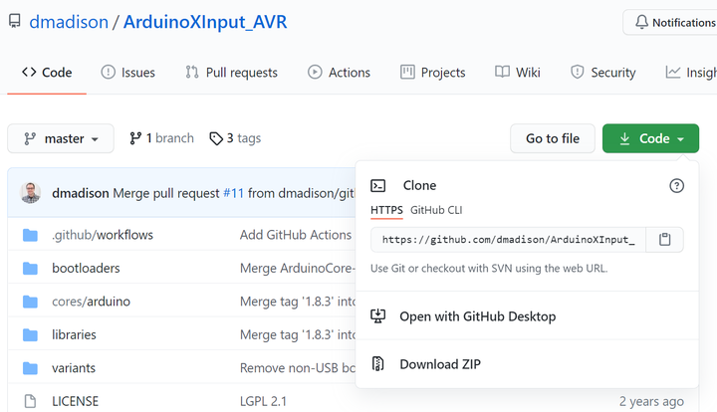The image size is (717, 412).
Task: Click the ZIP file icon
Action: point(377,364)
